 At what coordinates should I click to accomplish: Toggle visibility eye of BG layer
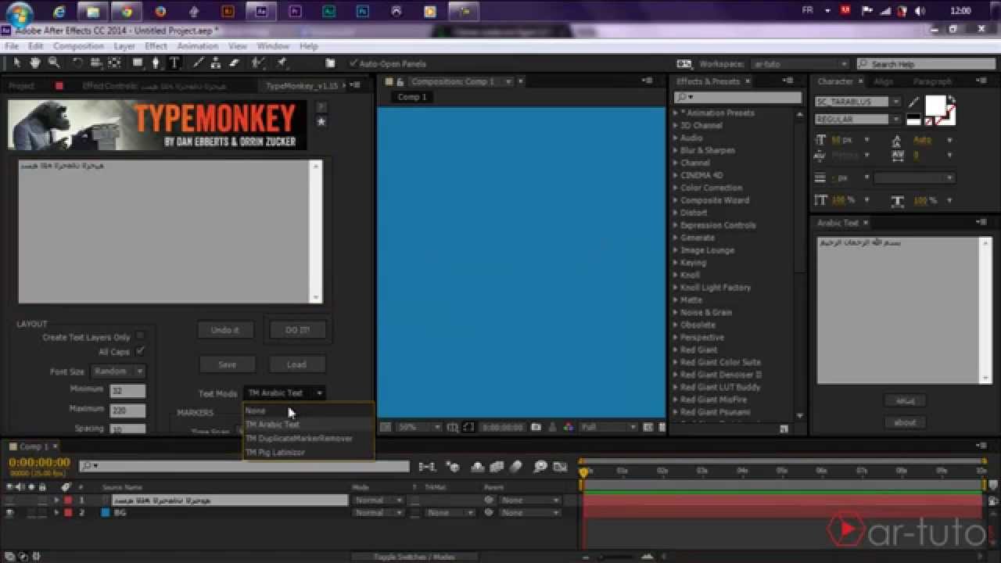[x=9, y=513]
